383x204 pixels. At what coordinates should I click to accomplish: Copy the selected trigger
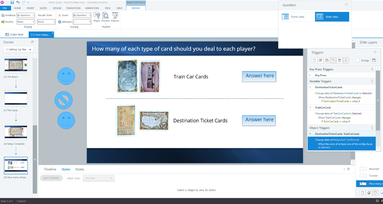click(x=327, y=60)
